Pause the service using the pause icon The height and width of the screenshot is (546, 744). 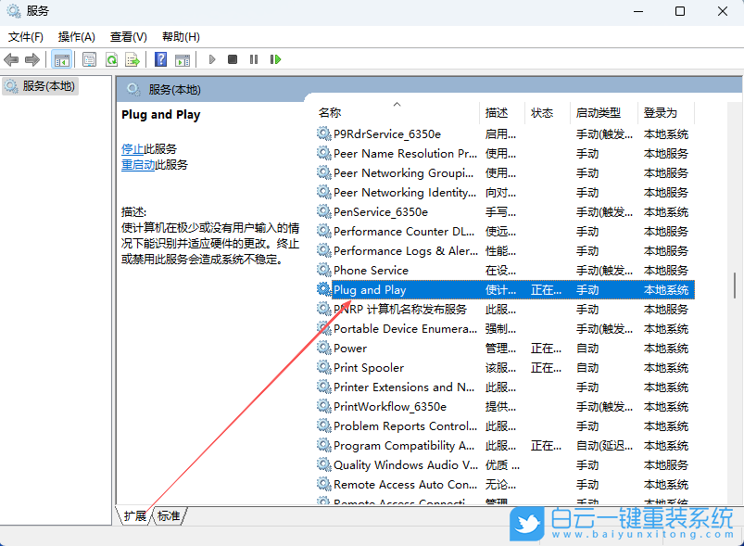(x=254, y=59)
